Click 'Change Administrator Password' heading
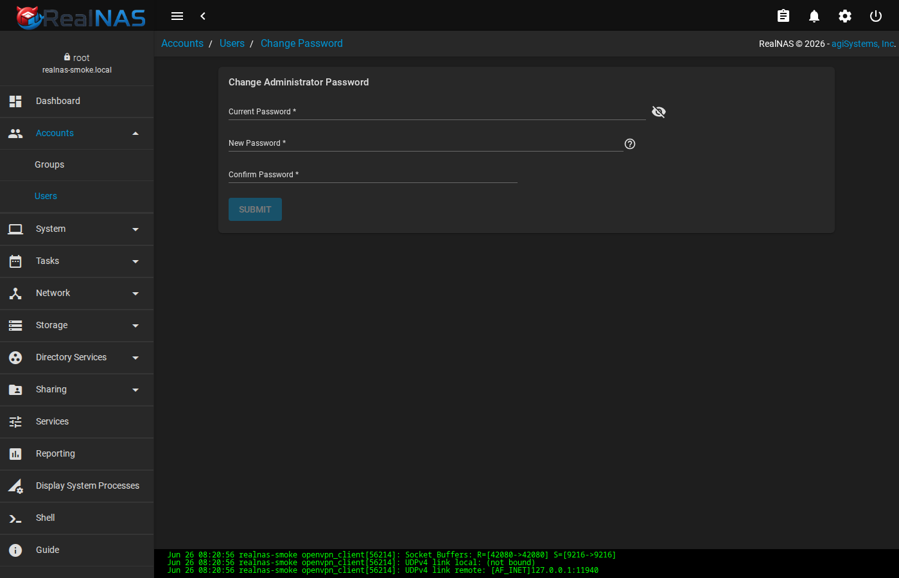Screen dimensions: 899x578 point(299,82)
